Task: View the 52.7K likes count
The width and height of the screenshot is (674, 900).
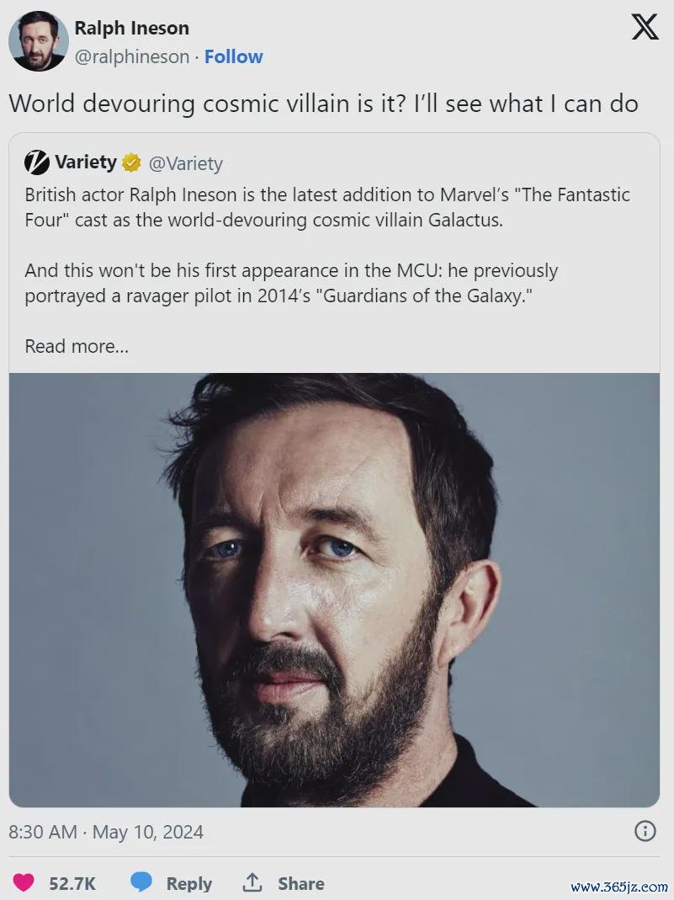Action: click(72, 883)
